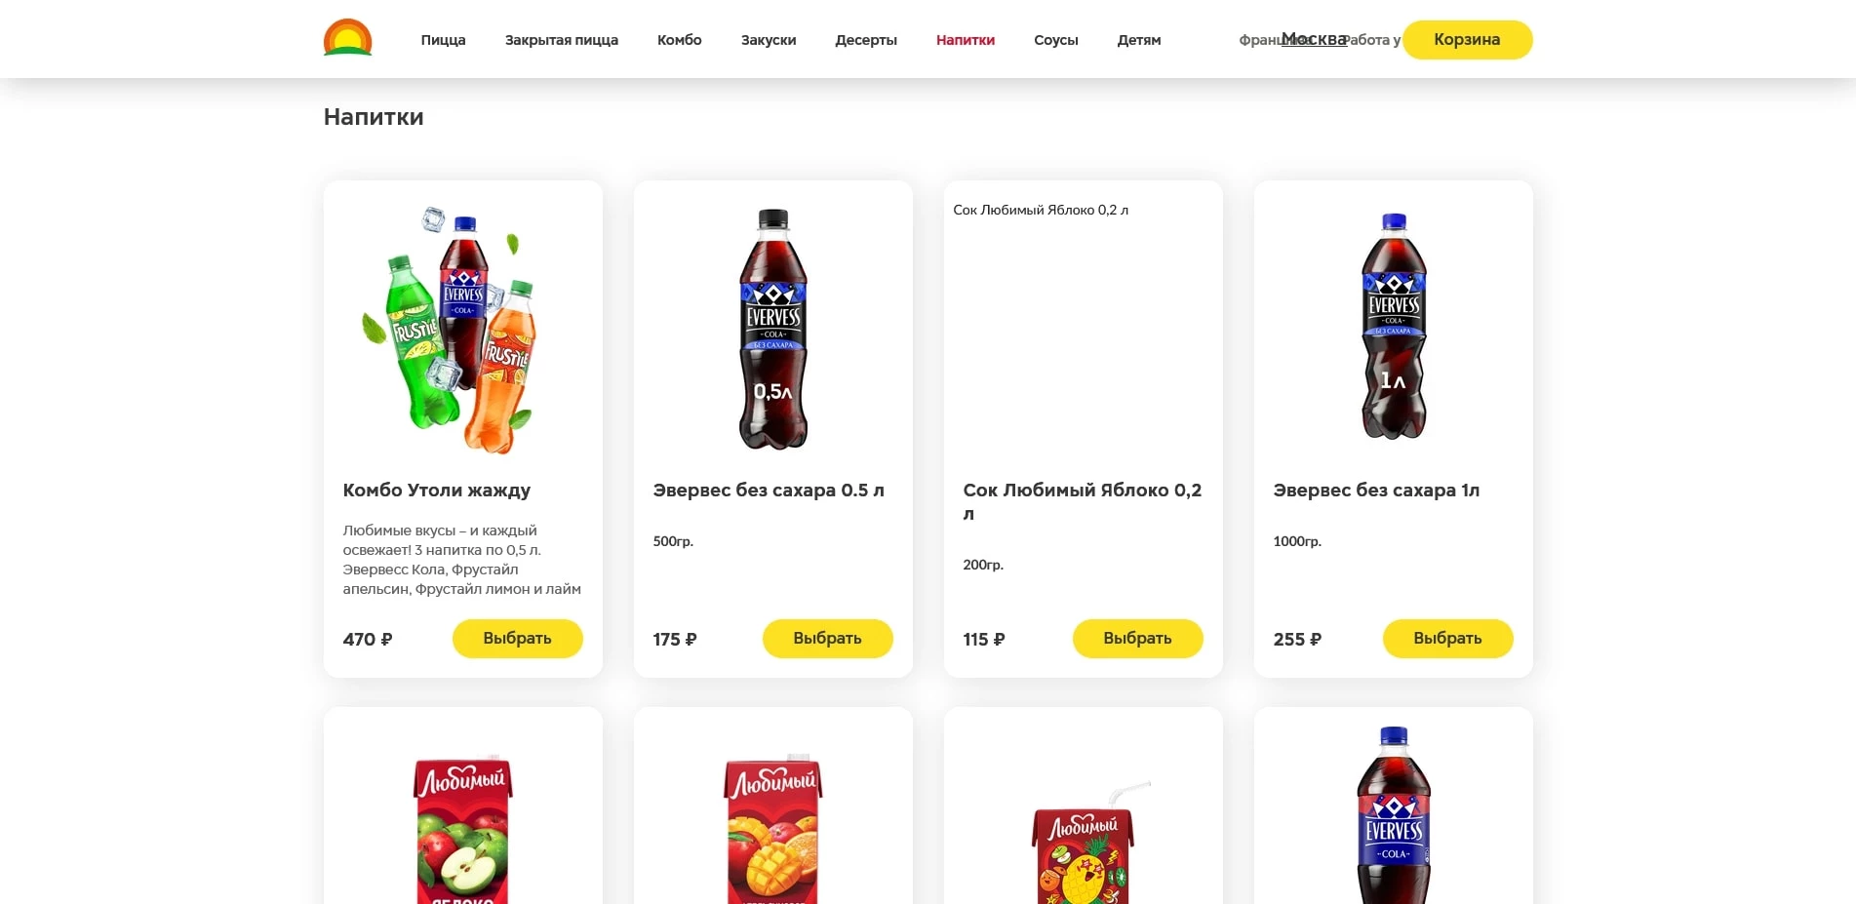Open the Пицца menu category
Viewport: 1856px width, 904px height.
click(443, 40)
